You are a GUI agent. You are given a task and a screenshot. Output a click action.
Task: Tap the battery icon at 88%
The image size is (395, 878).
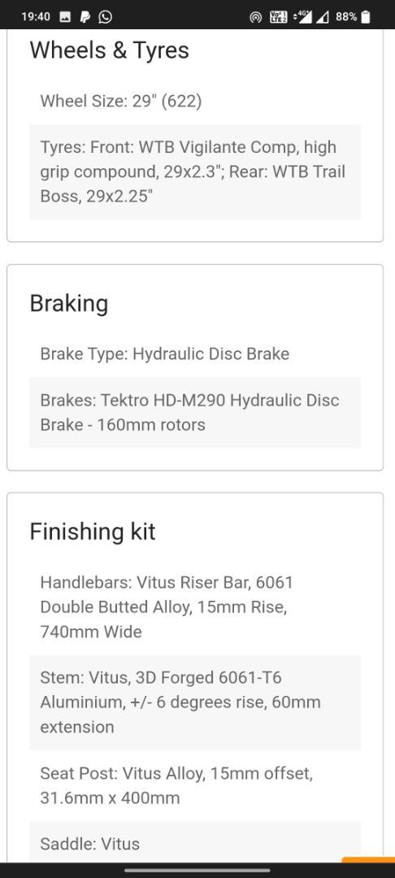tap(366, 17)
